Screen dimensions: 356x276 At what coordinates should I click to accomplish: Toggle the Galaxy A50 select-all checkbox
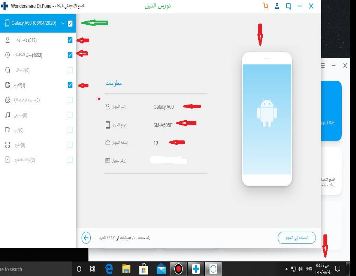point(70,24)
